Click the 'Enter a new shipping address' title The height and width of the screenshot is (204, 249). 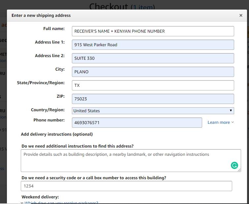click(41, 16)
